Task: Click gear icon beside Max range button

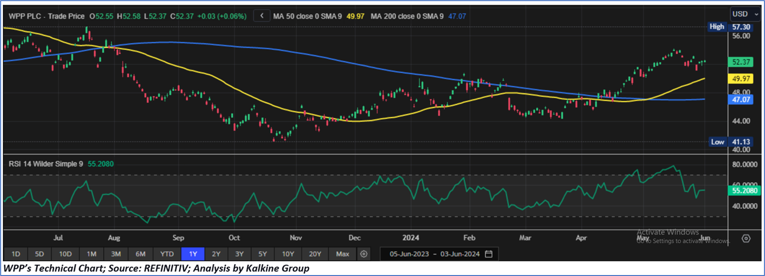Action: 364,254
